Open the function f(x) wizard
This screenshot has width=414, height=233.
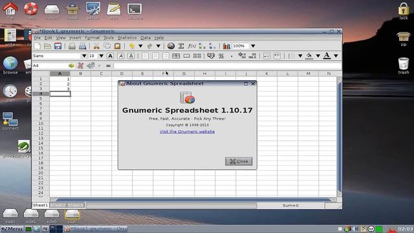191,46
